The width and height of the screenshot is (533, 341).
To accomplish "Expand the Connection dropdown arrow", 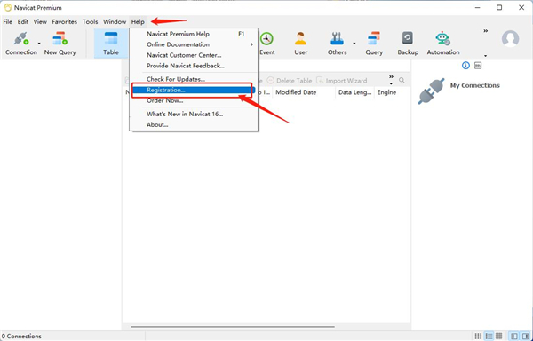I will (x=39, y=44).
